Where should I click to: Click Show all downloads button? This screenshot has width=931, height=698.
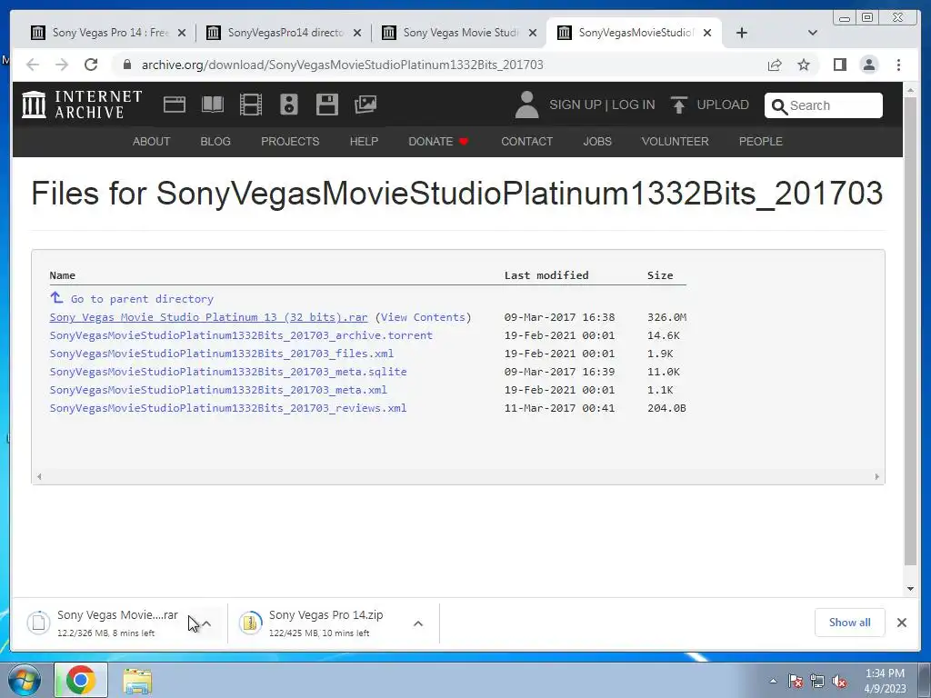850,622
